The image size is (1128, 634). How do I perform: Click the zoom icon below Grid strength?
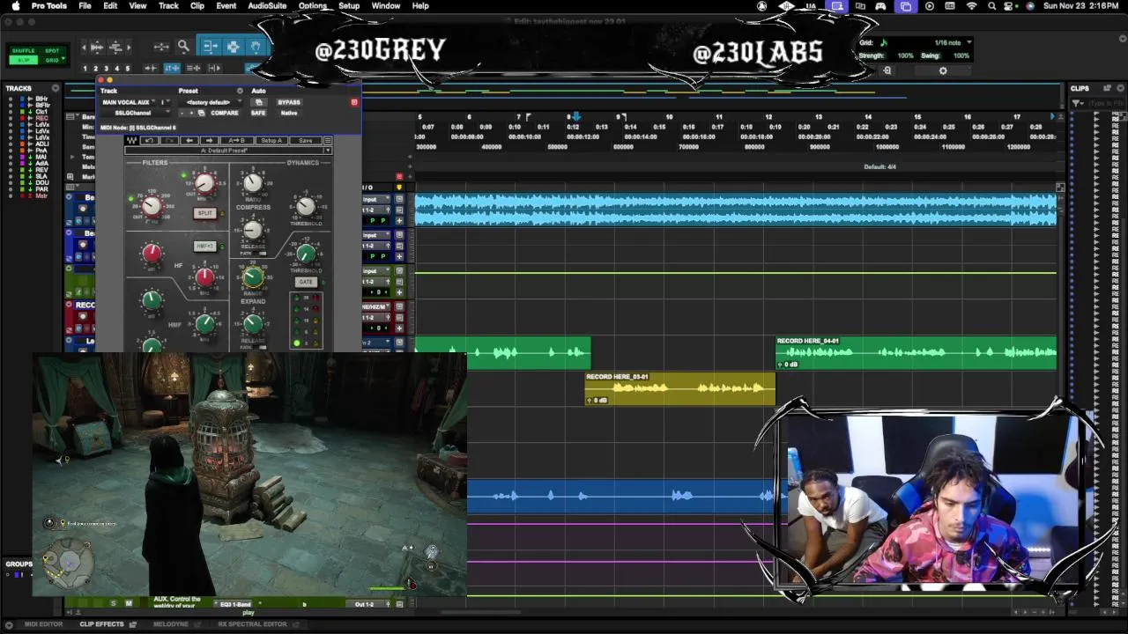coord(887,70)
